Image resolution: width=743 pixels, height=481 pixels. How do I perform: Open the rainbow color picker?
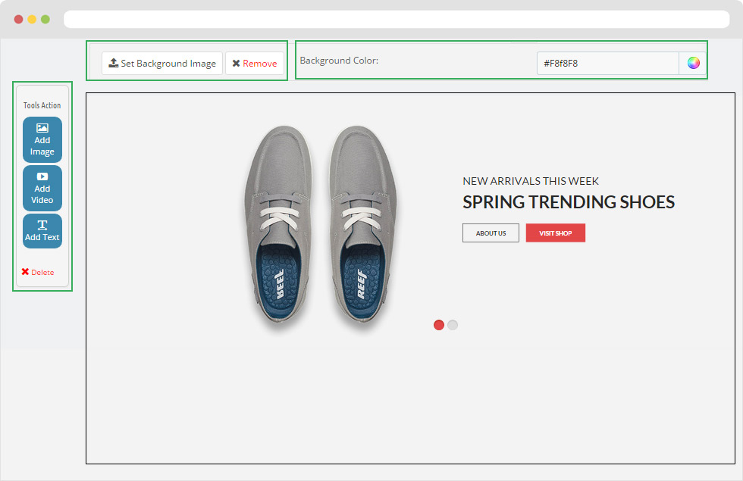click(693, 63)
